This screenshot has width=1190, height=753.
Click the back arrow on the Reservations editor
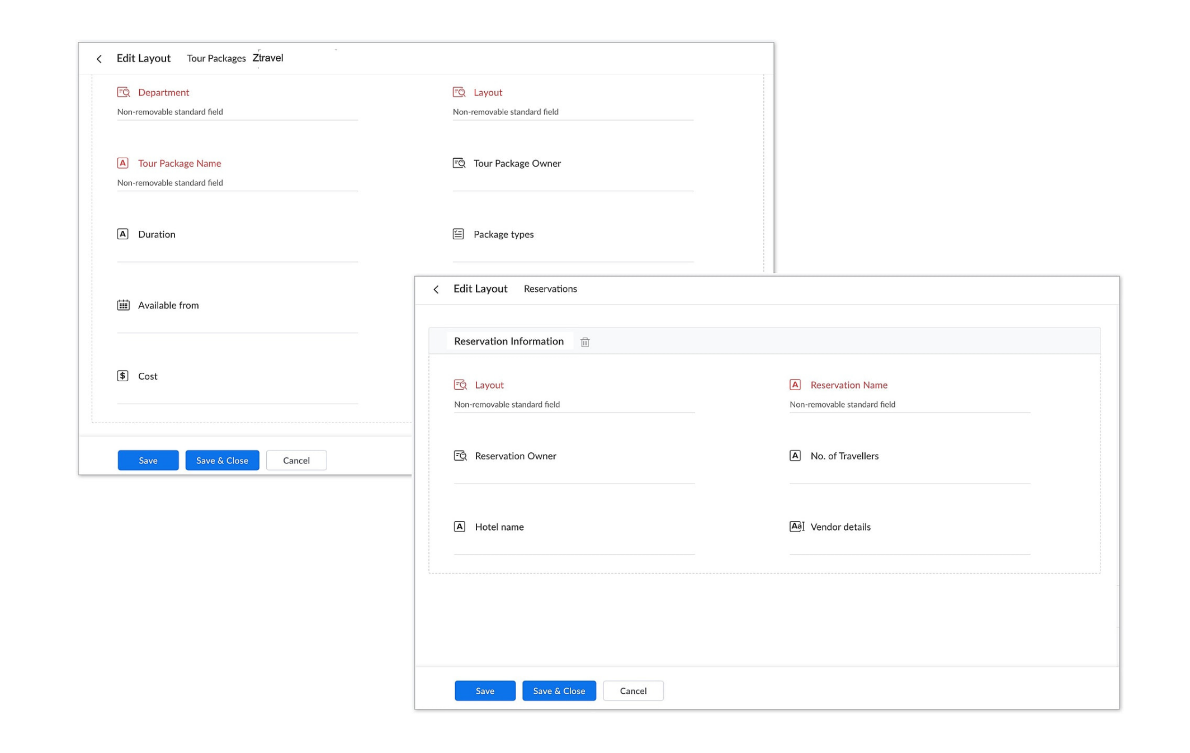437,288
